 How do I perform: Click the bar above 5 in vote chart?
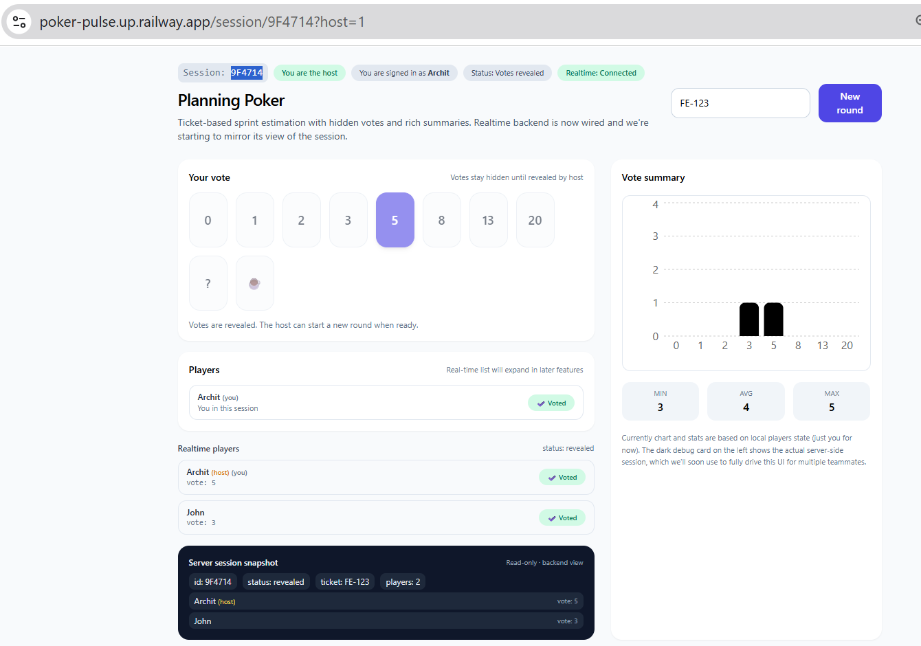coord(773,320)
